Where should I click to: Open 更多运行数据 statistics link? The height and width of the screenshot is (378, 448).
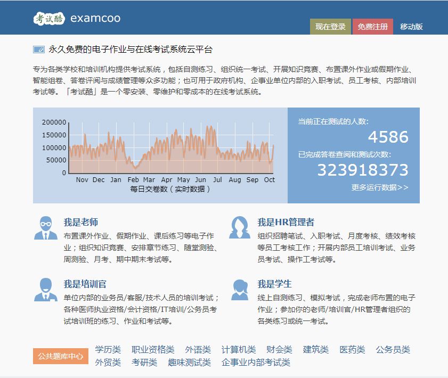(x=380, y=187)
